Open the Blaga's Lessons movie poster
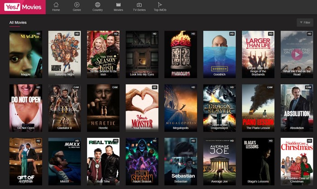This screenshot has height=189, width=317. point(258,161)
